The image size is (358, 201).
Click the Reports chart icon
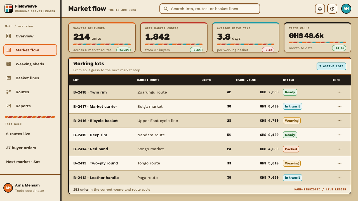coord(9,106)
